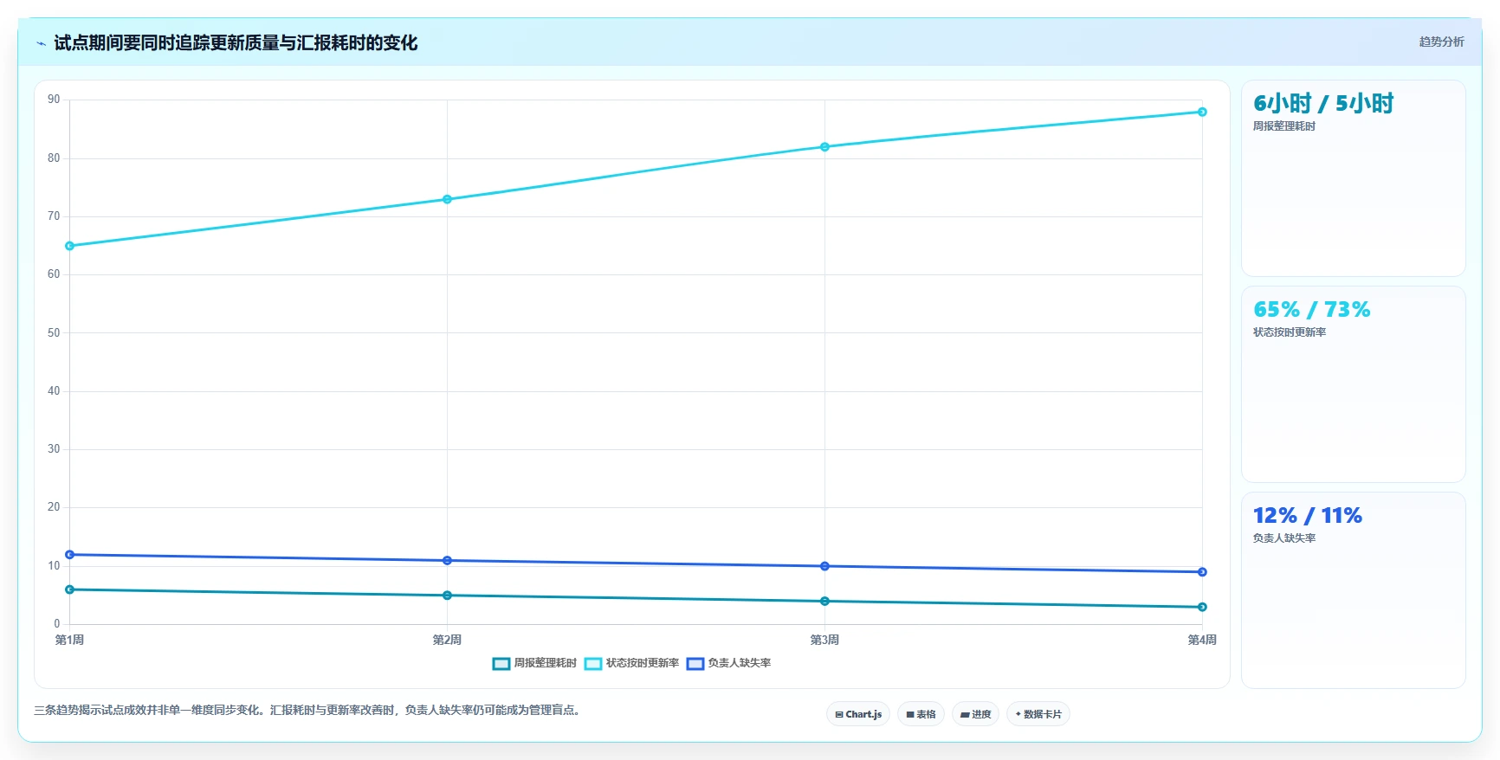
Task: Click the 状态按时更新率 data point at 第3周
Action: pyautogui.click(x=824, y=147)
